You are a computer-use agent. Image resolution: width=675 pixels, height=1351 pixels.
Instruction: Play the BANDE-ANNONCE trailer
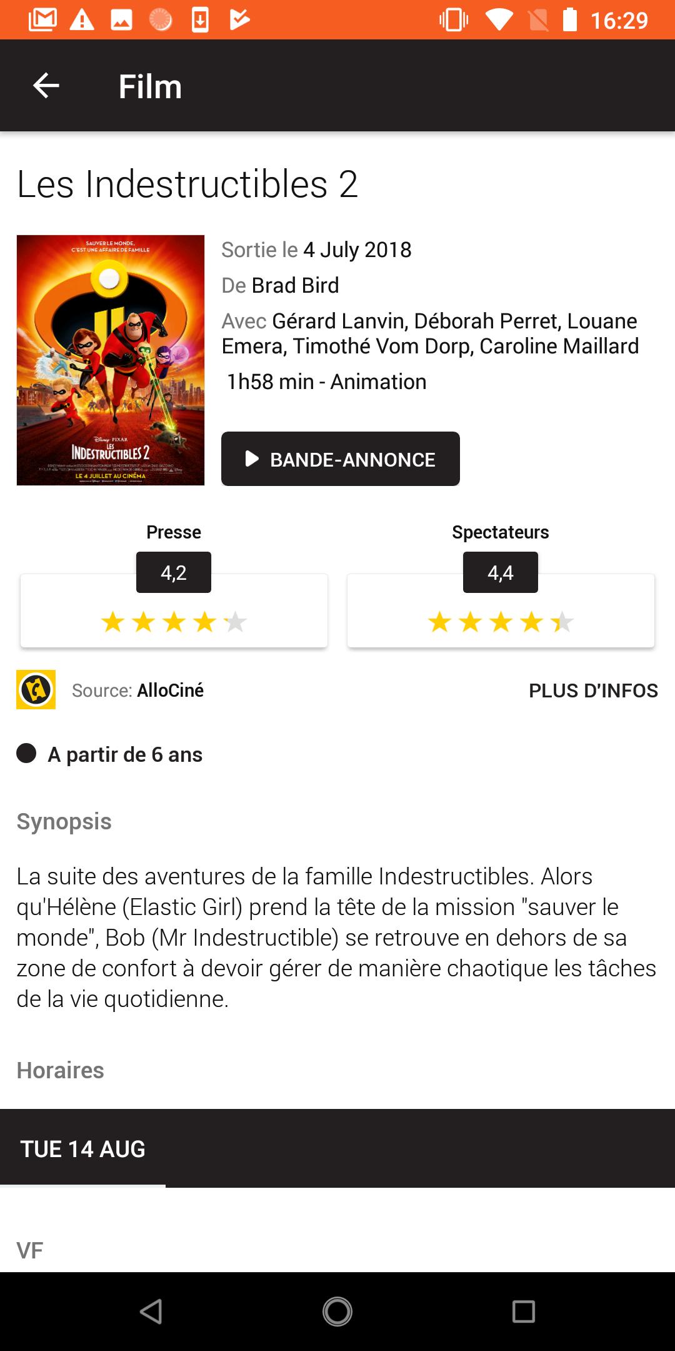[x=341, y=458]
